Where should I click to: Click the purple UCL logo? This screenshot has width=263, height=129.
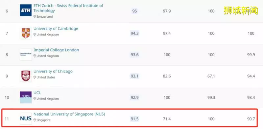click(26, 97)
